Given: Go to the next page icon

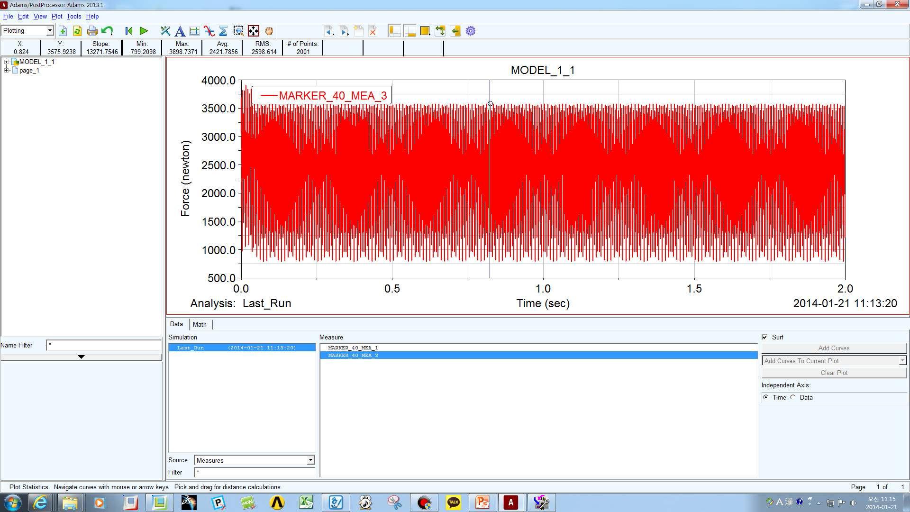Looking at the screenshot, I should click(x=344, y=31).
